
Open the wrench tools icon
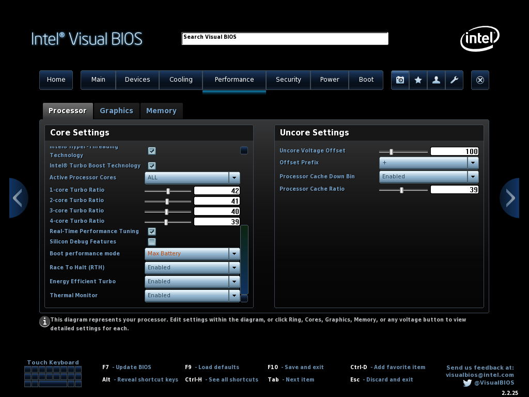click(455, 80)
